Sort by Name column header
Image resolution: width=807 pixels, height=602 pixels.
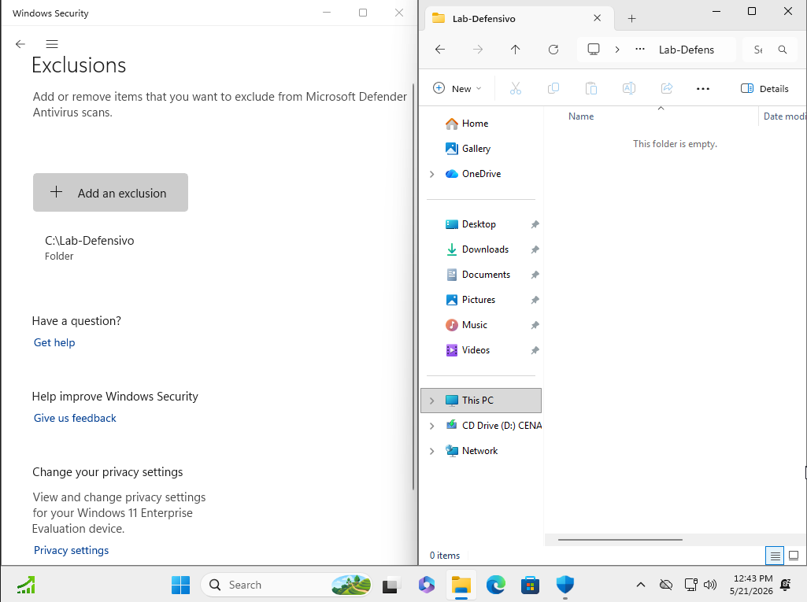[581, 116]
